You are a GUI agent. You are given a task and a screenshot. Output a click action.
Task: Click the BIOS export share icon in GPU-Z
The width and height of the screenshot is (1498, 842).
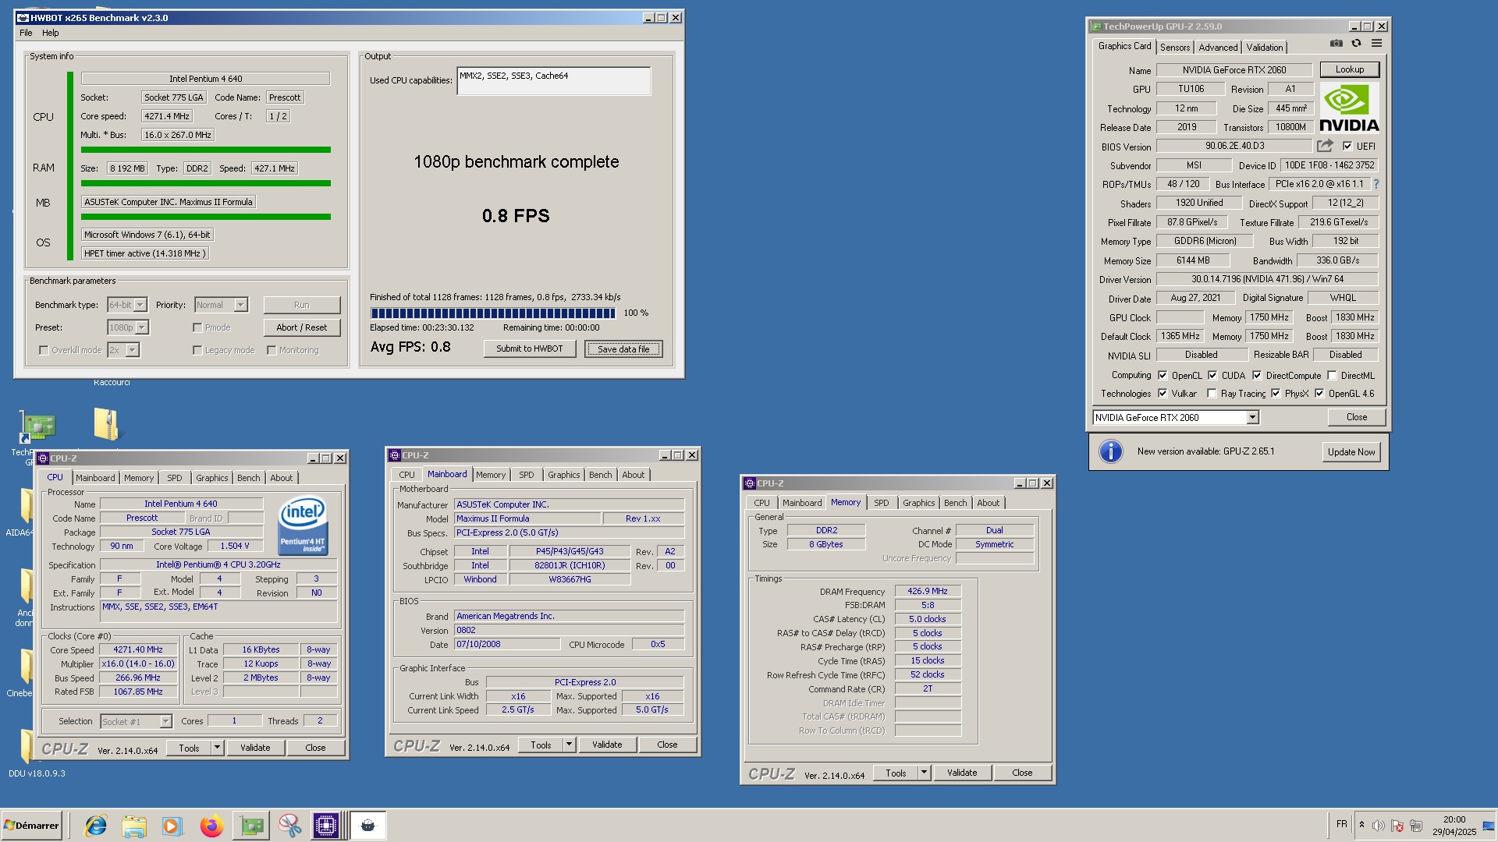tap(1325, 146)
